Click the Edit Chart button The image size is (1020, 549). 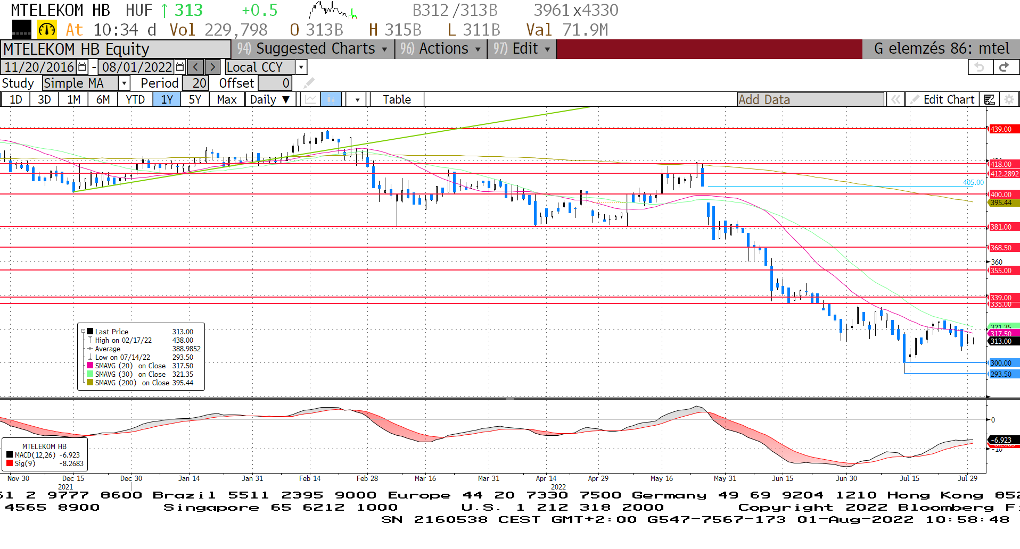[942, 99]
